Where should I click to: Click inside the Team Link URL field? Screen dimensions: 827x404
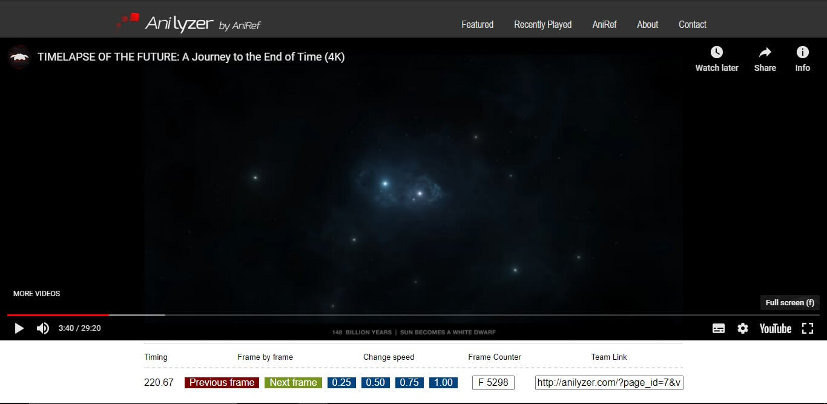[608, 382]
